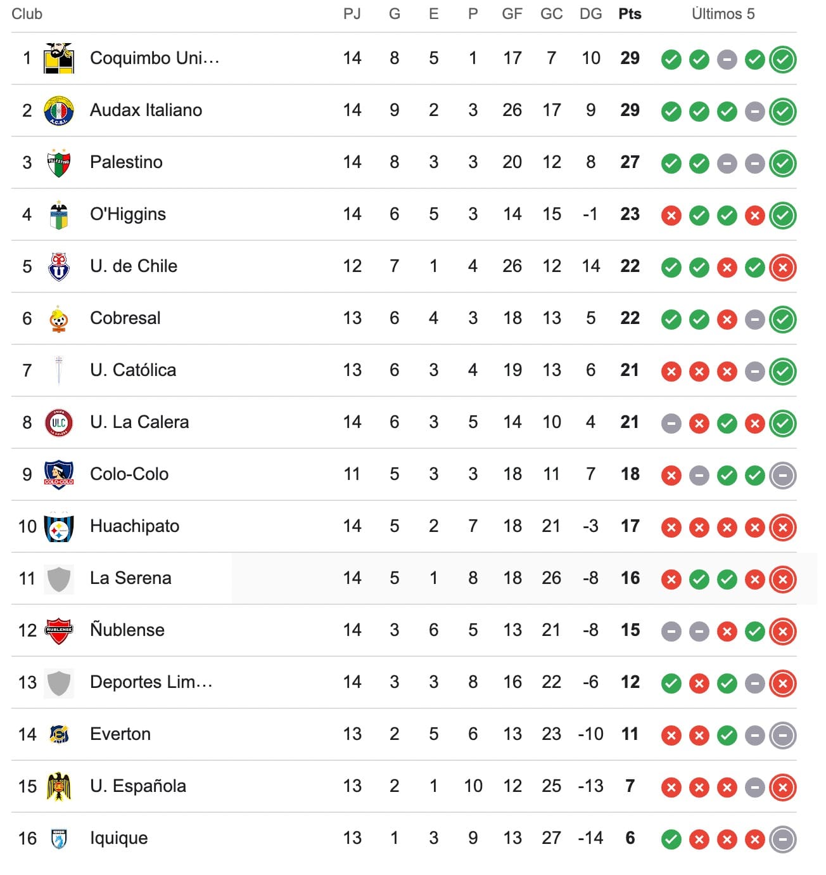Select the U. Católica row name
Screen dimensions: 826x875
point(133,370)
